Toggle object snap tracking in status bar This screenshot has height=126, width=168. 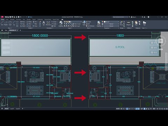tap(136, 109)
